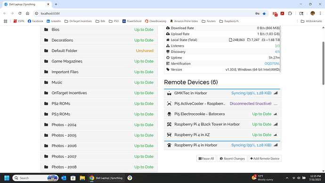Bookmark this page with the star icon

point(264,14)
